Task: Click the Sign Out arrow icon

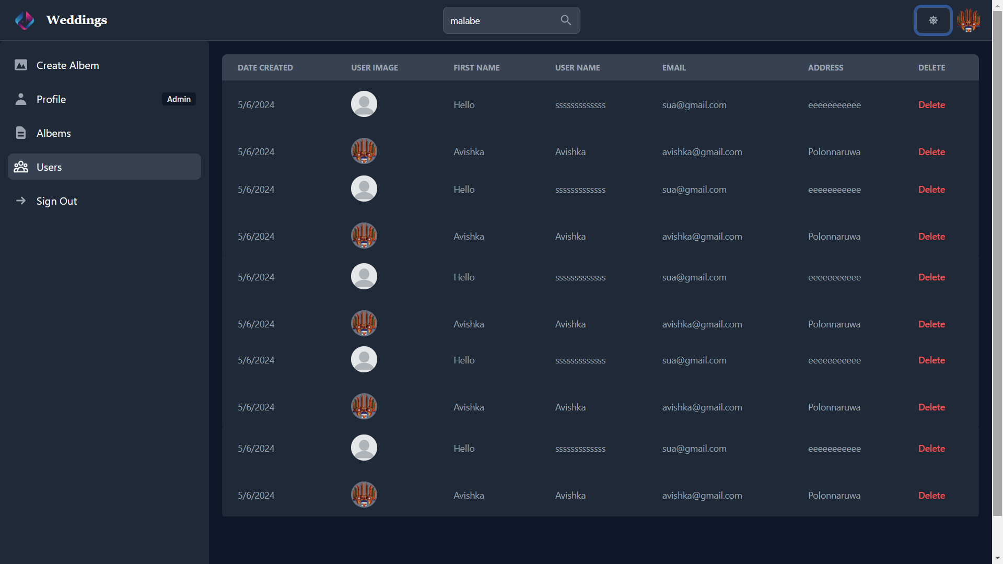Action: [21, 201]
